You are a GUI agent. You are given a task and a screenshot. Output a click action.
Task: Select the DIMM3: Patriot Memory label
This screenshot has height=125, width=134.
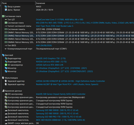coord(21,39)
